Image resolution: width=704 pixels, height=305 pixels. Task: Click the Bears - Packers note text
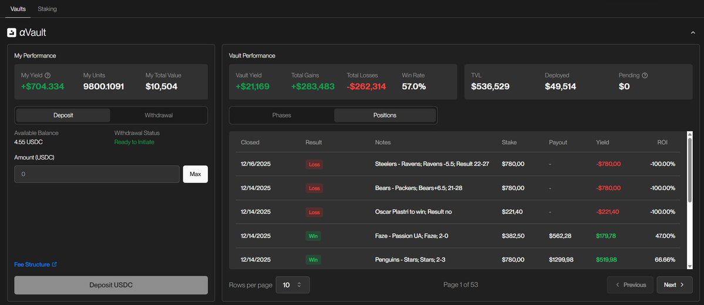click(x=419, y=188)
